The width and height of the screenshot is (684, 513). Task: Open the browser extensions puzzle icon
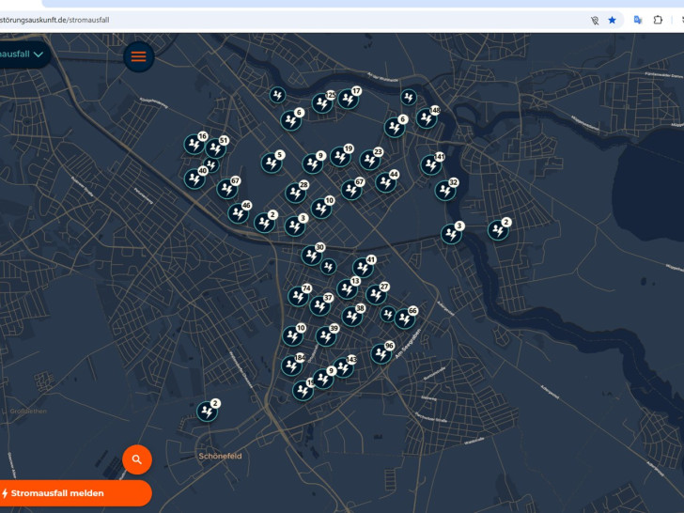click(658, 20)
